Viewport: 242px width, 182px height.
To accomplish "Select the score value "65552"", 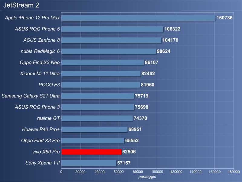I will [132, 140].
